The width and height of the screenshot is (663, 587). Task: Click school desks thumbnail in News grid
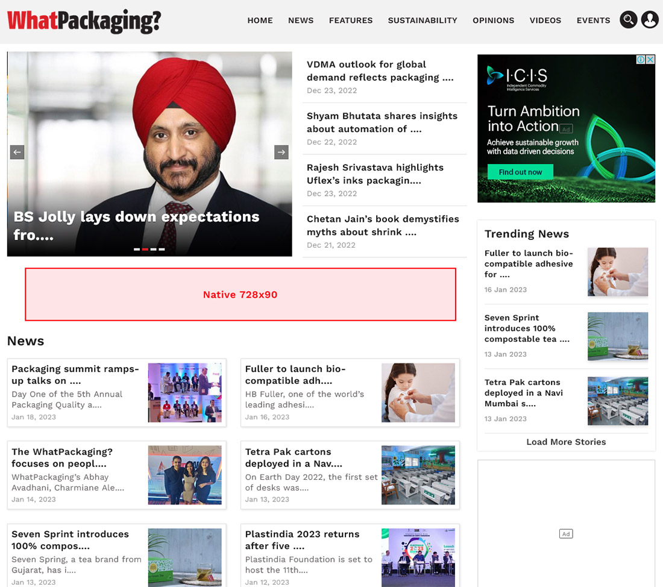(x=418, y=475)
